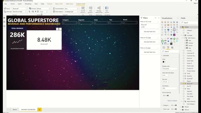Add a new page with the plus button
201x113 pixels.
pos(39,110)
